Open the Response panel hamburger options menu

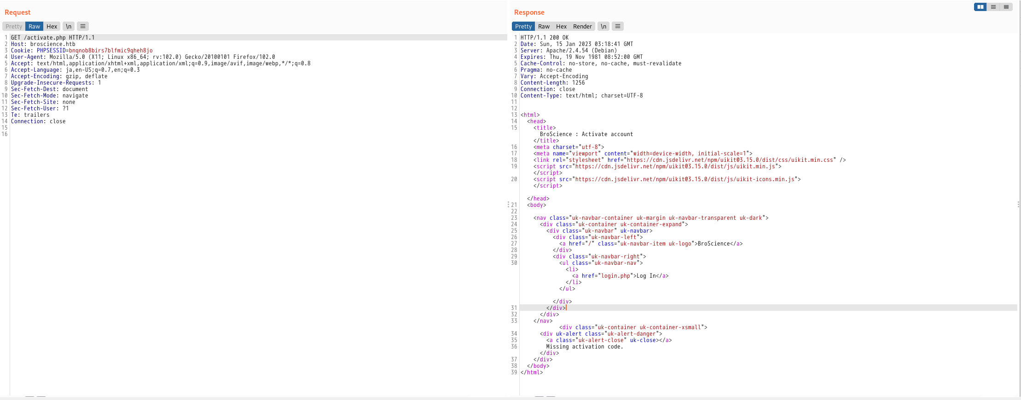click(x=618, y=26)
